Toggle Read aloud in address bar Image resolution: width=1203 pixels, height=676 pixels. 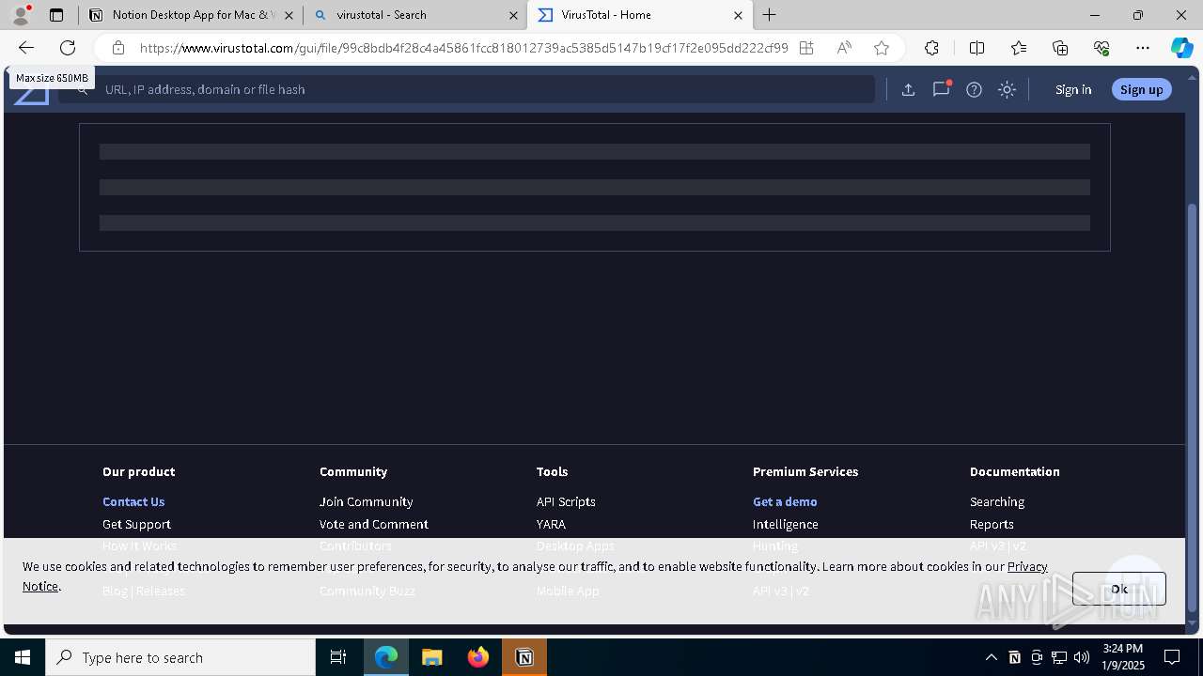pyautogui.click(x=844, y=48)
